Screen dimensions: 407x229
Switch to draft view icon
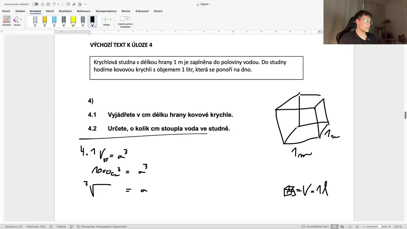[x=357, y=226]
